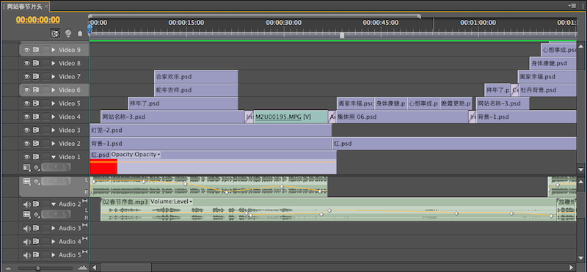This screenshot has width=587, height=272.
Task: Toggle sync lock film icon for Video 1
Action: pos(36,157)
